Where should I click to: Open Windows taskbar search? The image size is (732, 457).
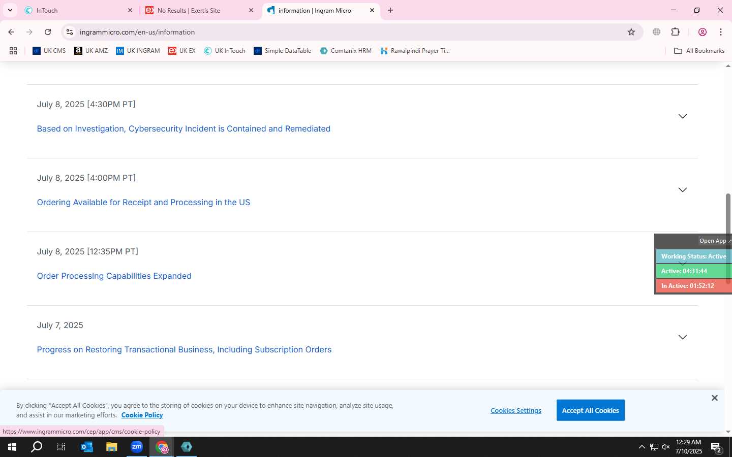click(x=37, y=447)
